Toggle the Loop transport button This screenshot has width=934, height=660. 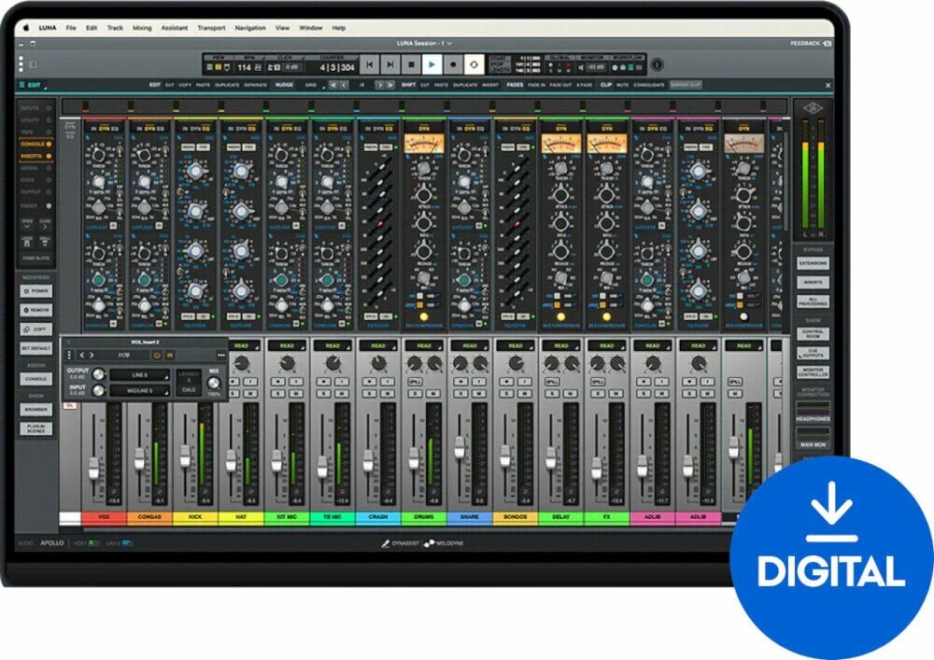(474, 64)
